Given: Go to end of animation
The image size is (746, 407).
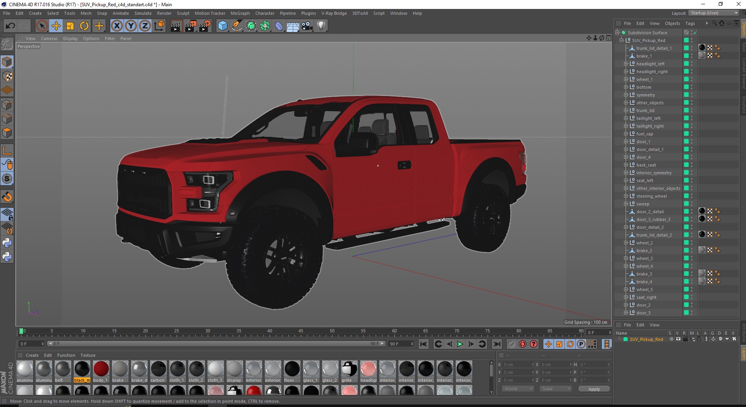Looking at the screenshot, I should 497,344.
